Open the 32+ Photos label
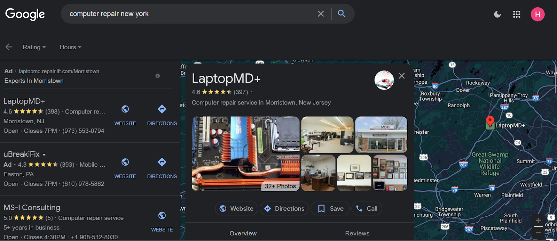557x241 pixels. point(280,186)
